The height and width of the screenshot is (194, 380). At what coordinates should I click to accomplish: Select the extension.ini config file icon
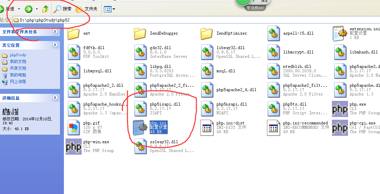tap(340, 33)
